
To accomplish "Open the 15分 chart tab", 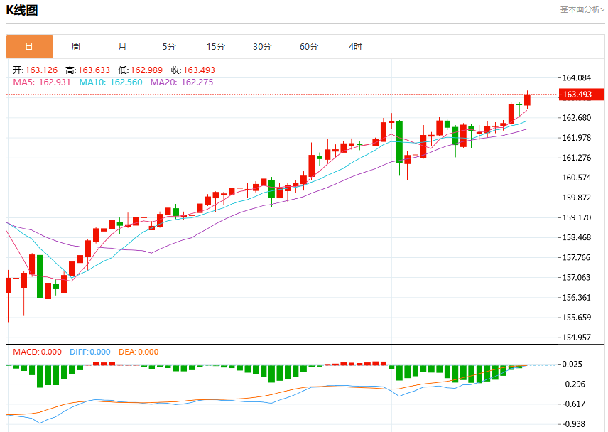I will [216, 46].
